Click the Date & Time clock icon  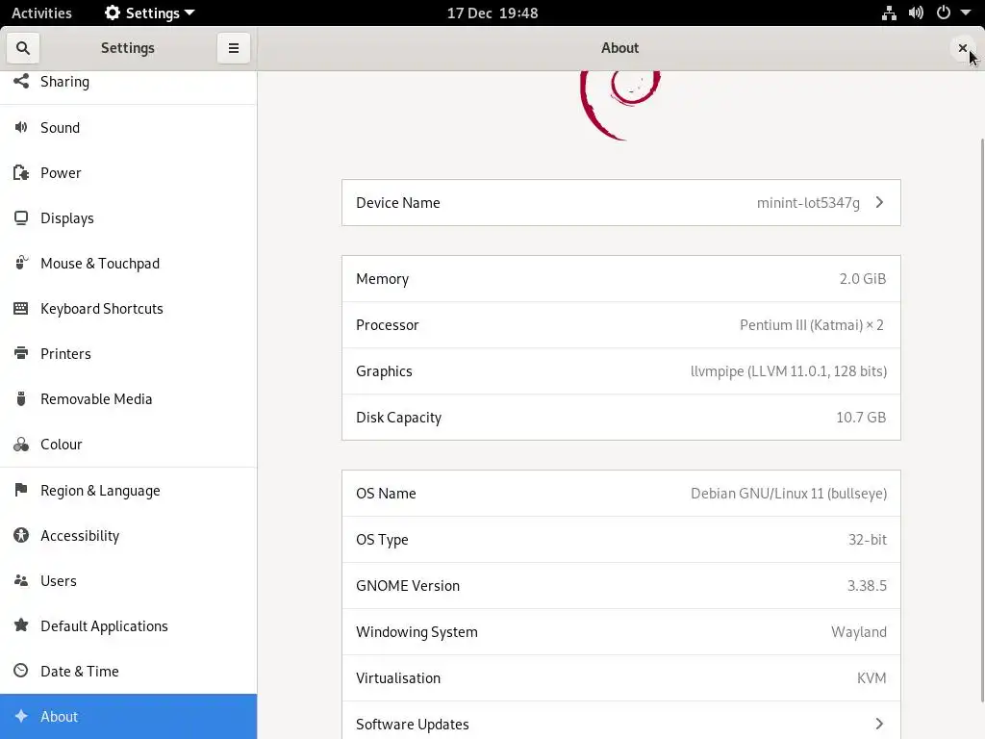[x=21, y=671]
